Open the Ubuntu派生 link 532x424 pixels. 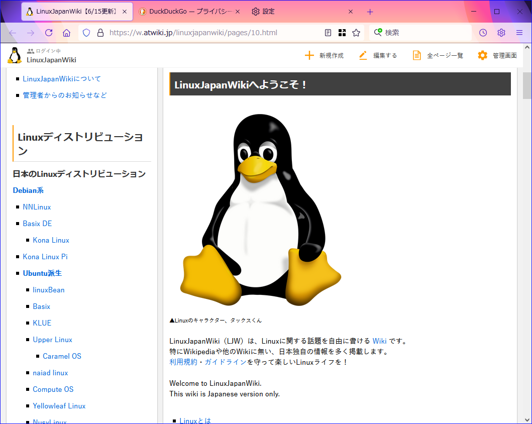click(42, 273)
